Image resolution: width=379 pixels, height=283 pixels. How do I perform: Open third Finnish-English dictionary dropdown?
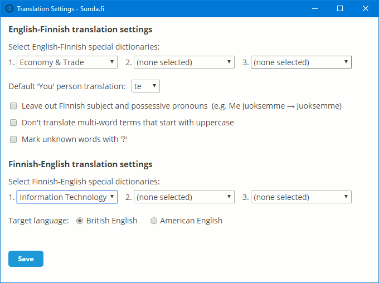[301, 197]
